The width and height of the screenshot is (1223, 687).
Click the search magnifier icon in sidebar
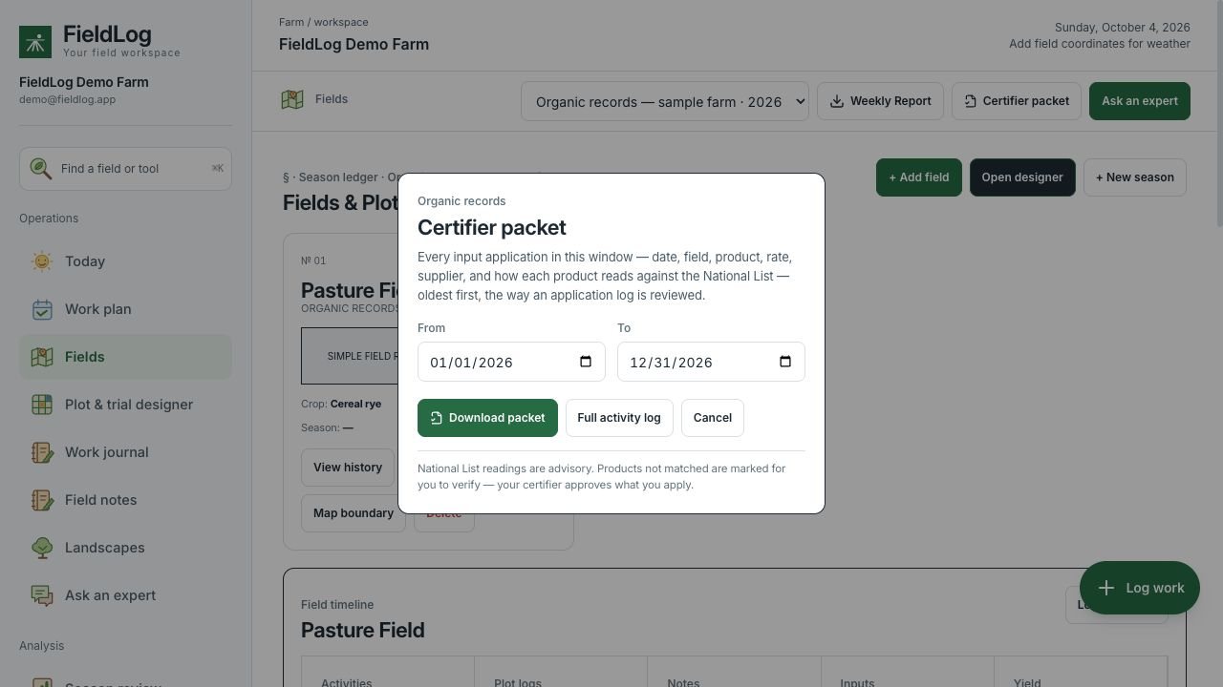(40, 169)
